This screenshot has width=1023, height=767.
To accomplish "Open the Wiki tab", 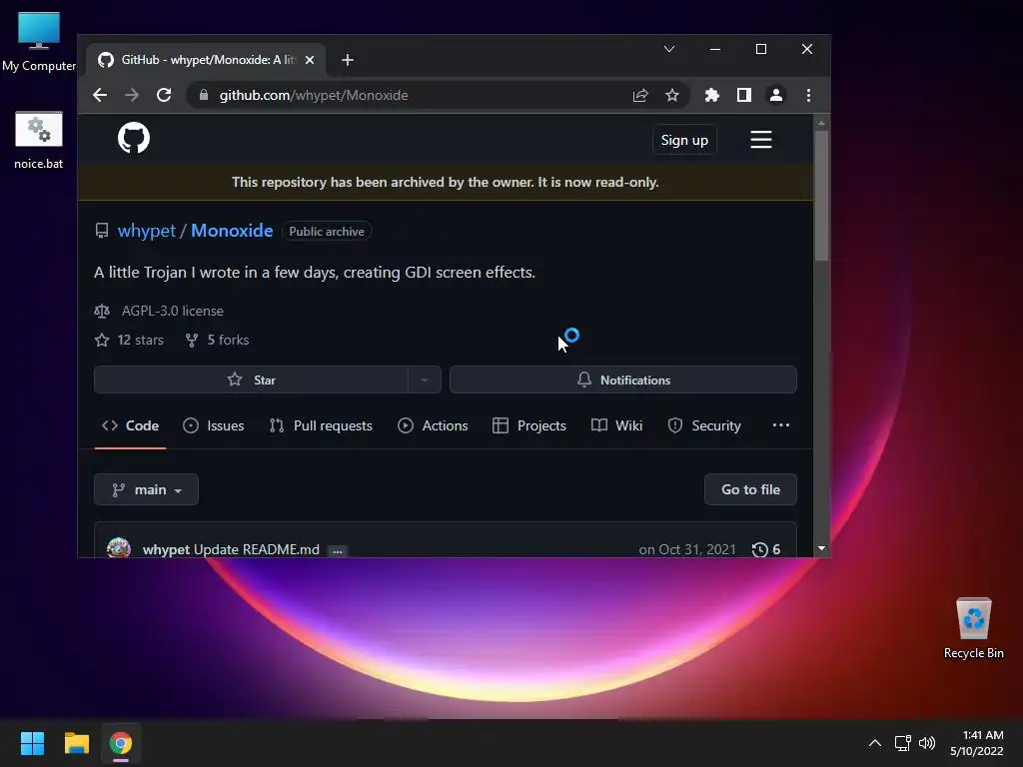I will 617,425.
